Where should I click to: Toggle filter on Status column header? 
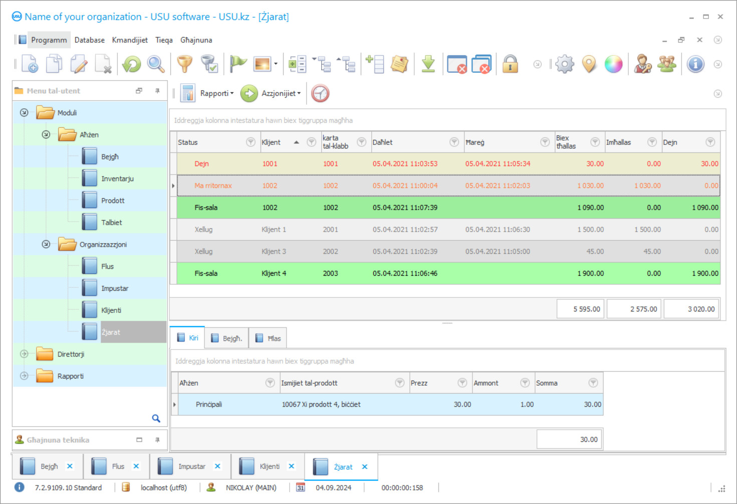(x=251, y=142)
